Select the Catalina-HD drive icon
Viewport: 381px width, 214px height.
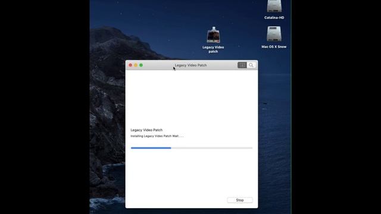[x=274, y=6]
